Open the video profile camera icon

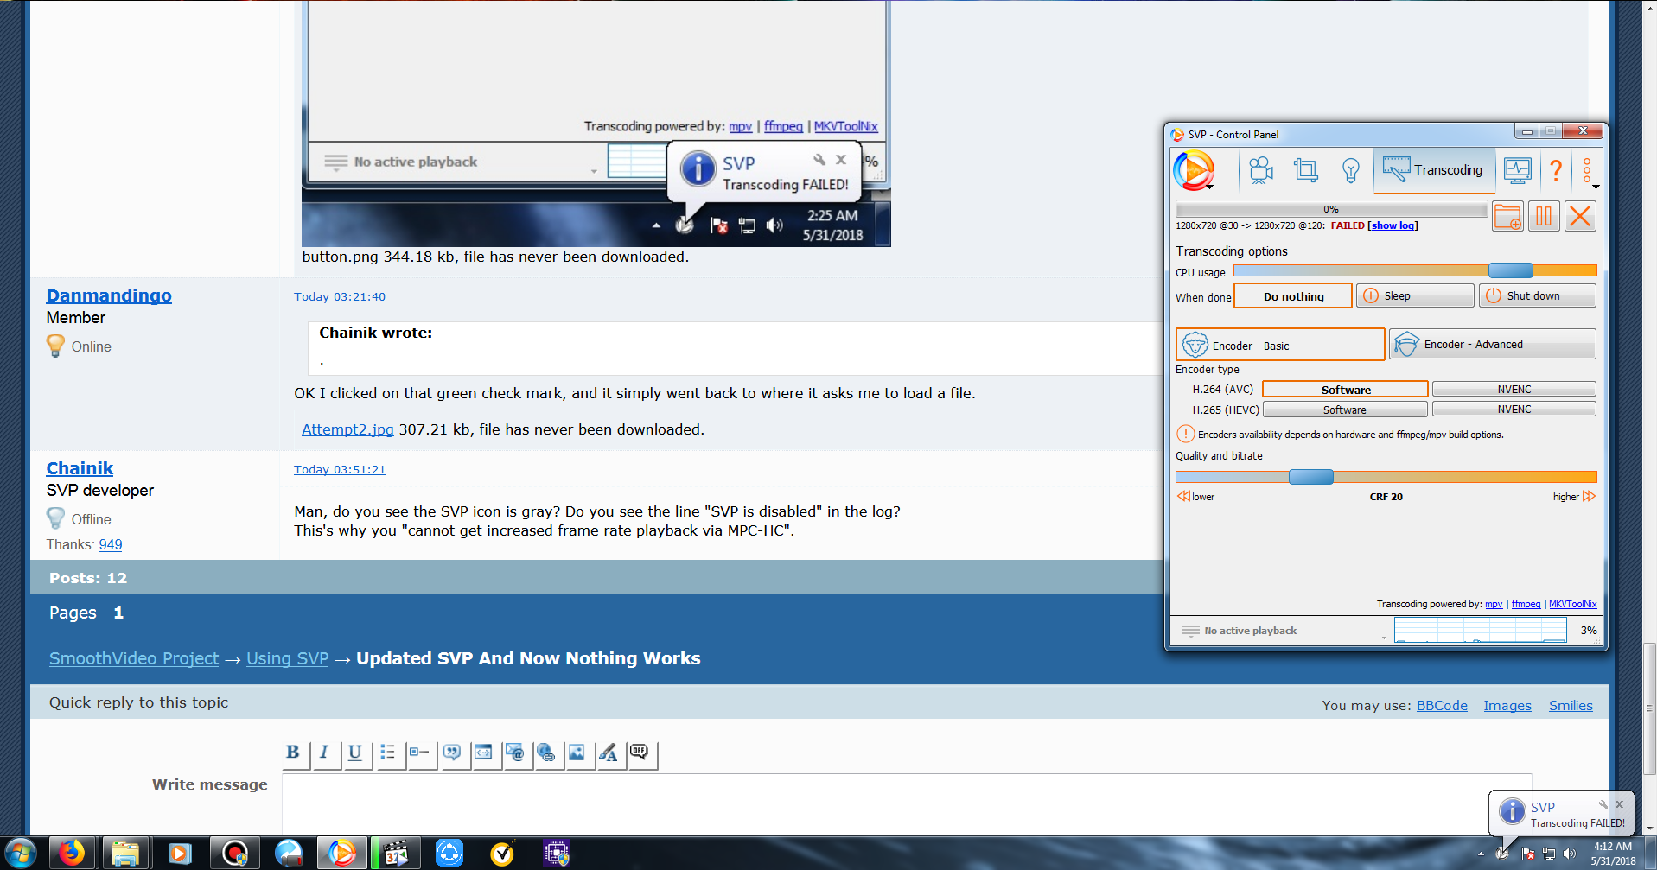coord(1261,170)
